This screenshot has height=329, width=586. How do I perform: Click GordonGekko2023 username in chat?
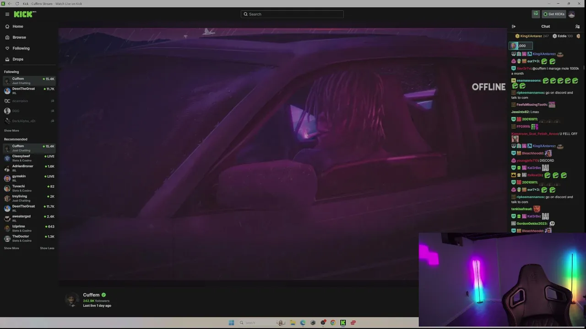click(532, 224)
